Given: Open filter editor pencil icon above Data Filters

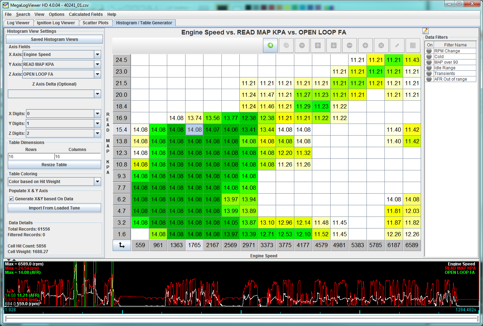Looking at the screenshot, I should pyautogui.click(x=426, y=31).
